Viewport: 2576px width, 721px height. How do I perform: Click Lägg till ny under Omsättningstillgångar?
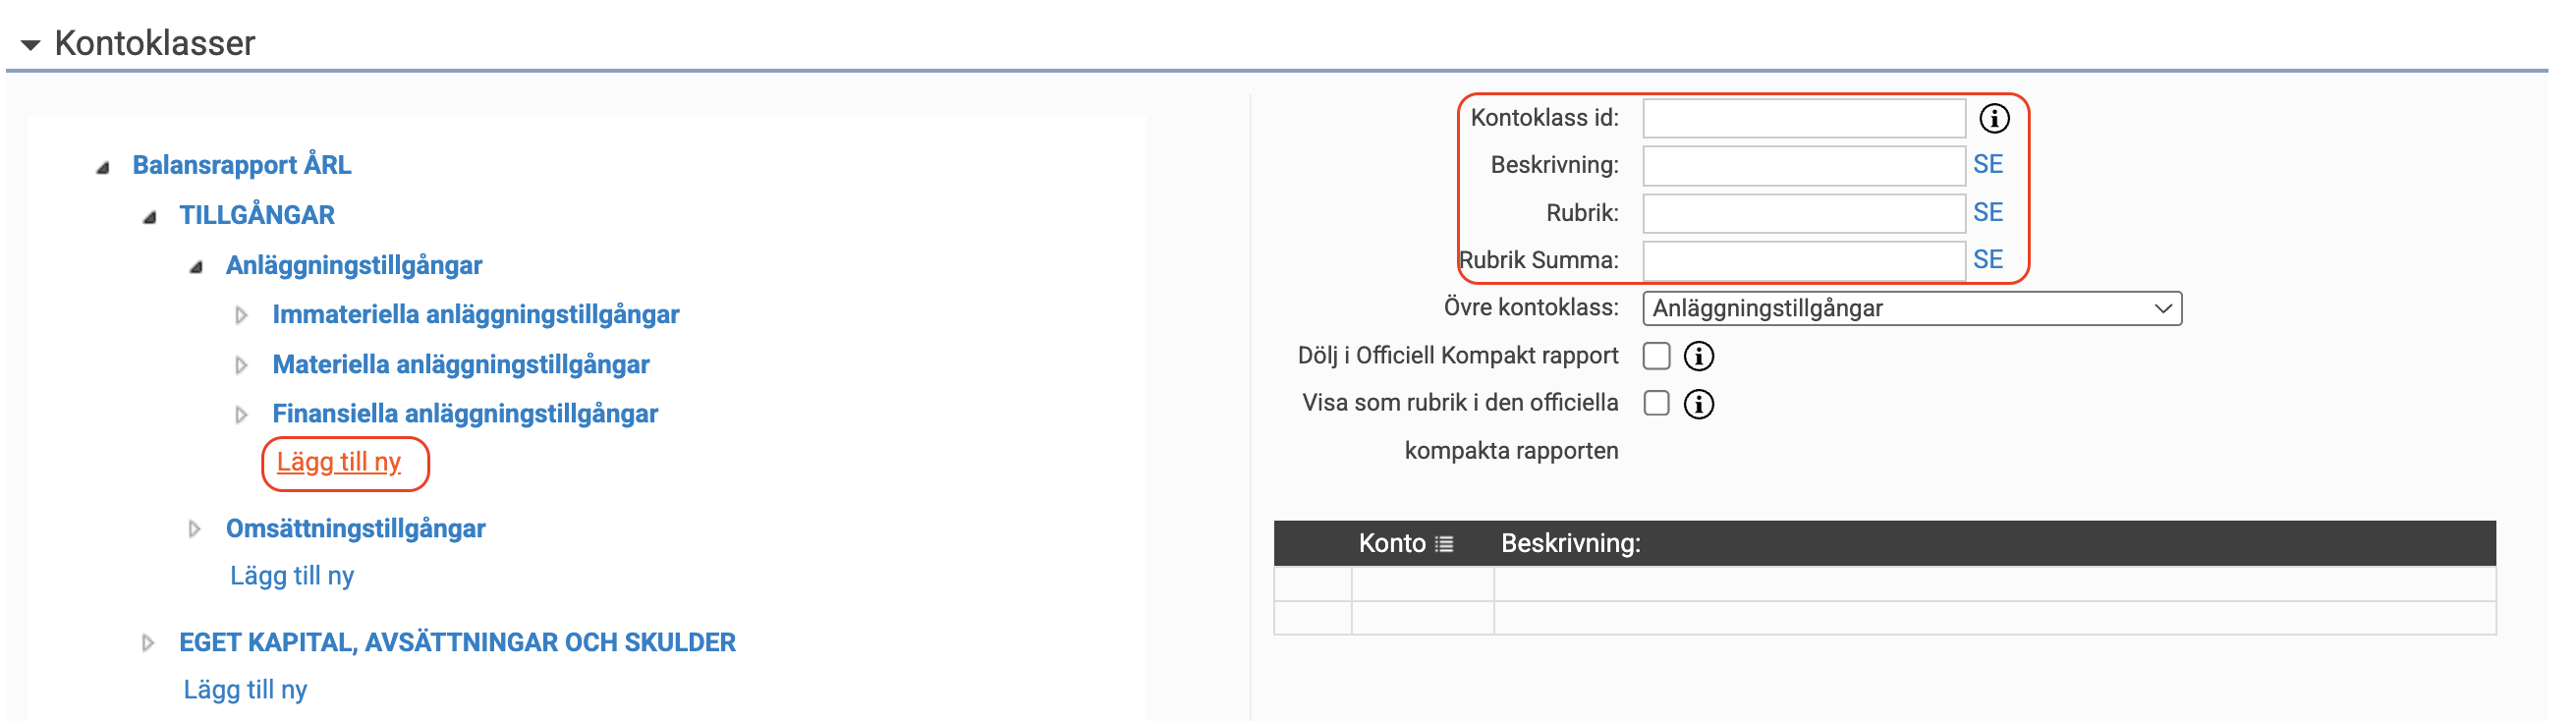(292, 577)
